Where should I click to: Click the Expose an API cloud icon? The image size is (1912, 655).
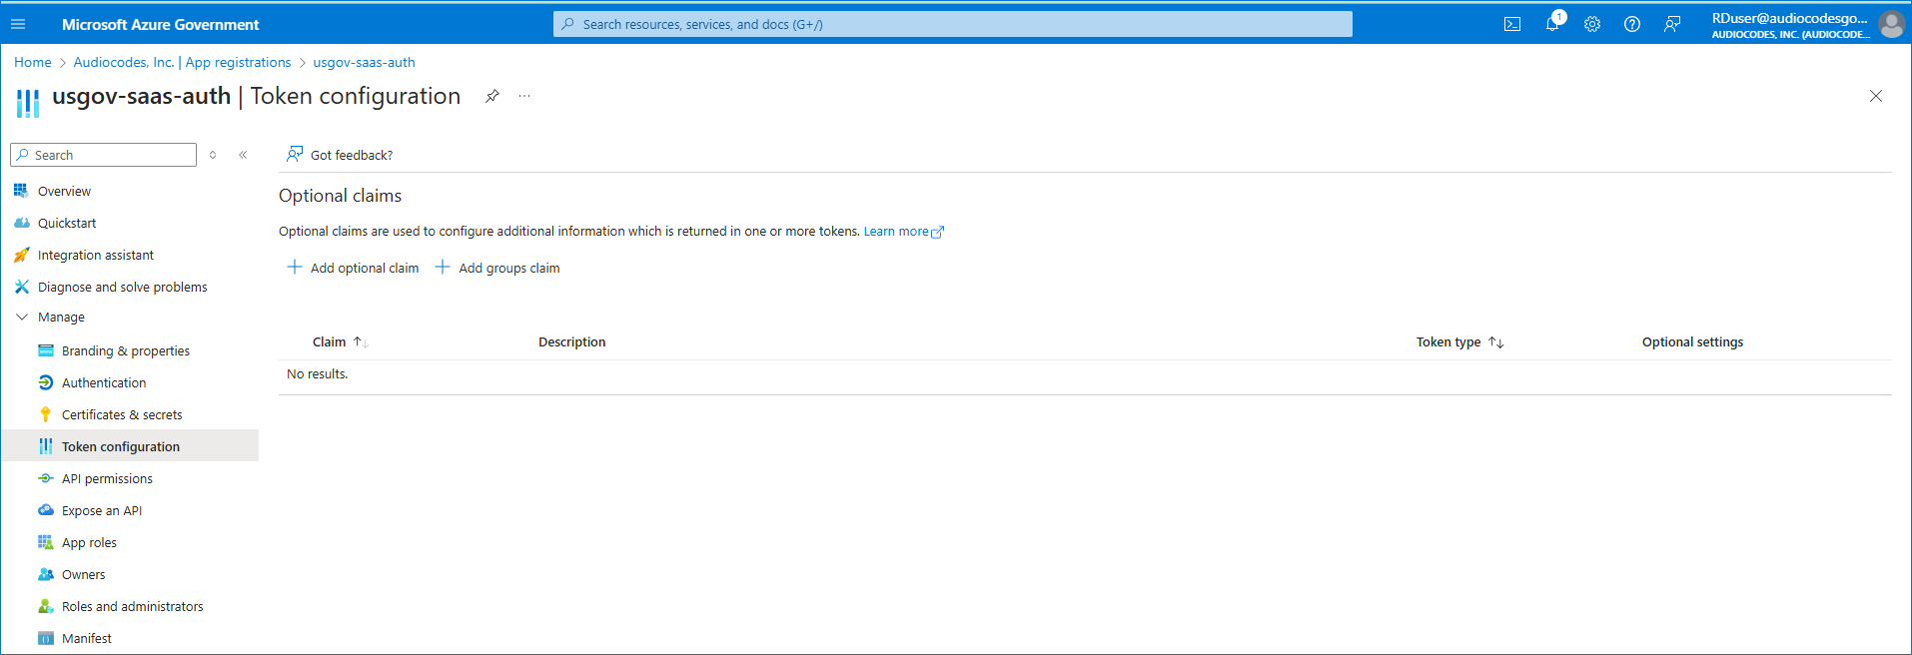pyautogui.click(x=45, y=510)
